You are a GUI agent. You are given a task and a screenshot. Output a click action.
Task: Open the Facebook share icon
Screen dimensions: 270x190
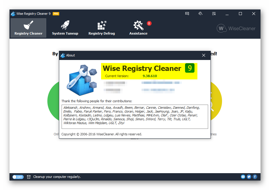point(255,177)
